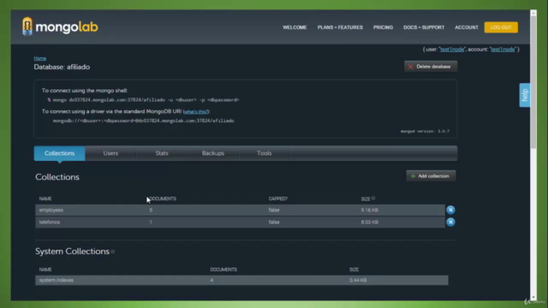The height and width of the screenshot is (308, 548).
Task: Select the Collections tab
Action: click(59, 153)
